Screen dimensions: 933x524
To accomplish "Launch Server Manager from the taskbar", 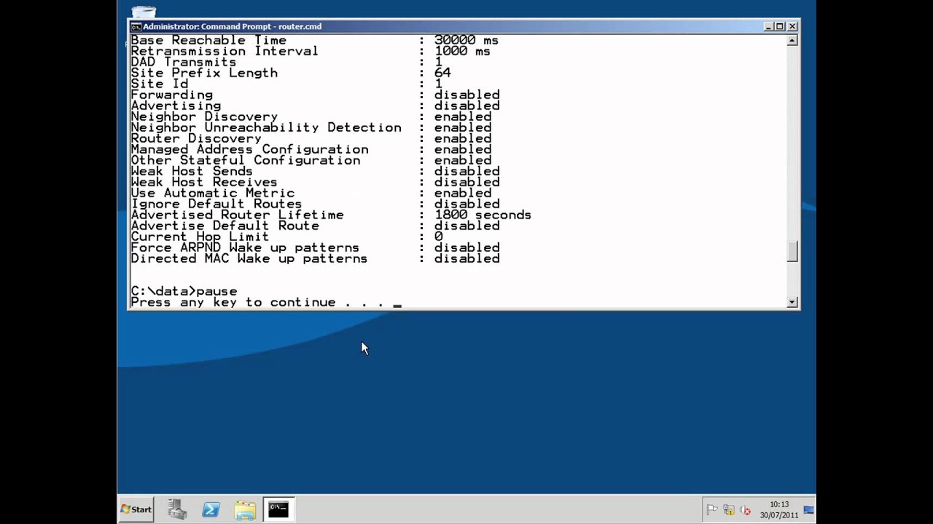I will tap(177, 509).
